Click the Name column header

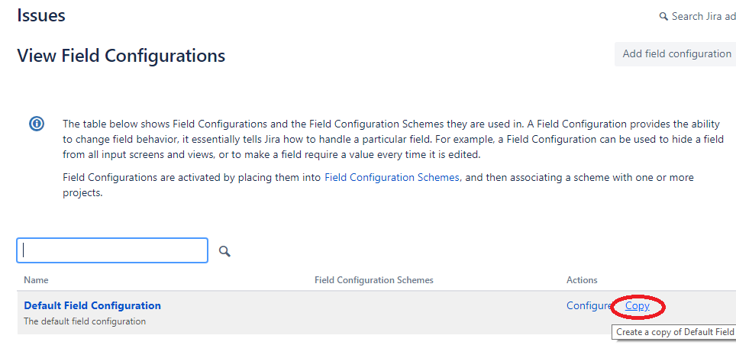click(36, 280)
